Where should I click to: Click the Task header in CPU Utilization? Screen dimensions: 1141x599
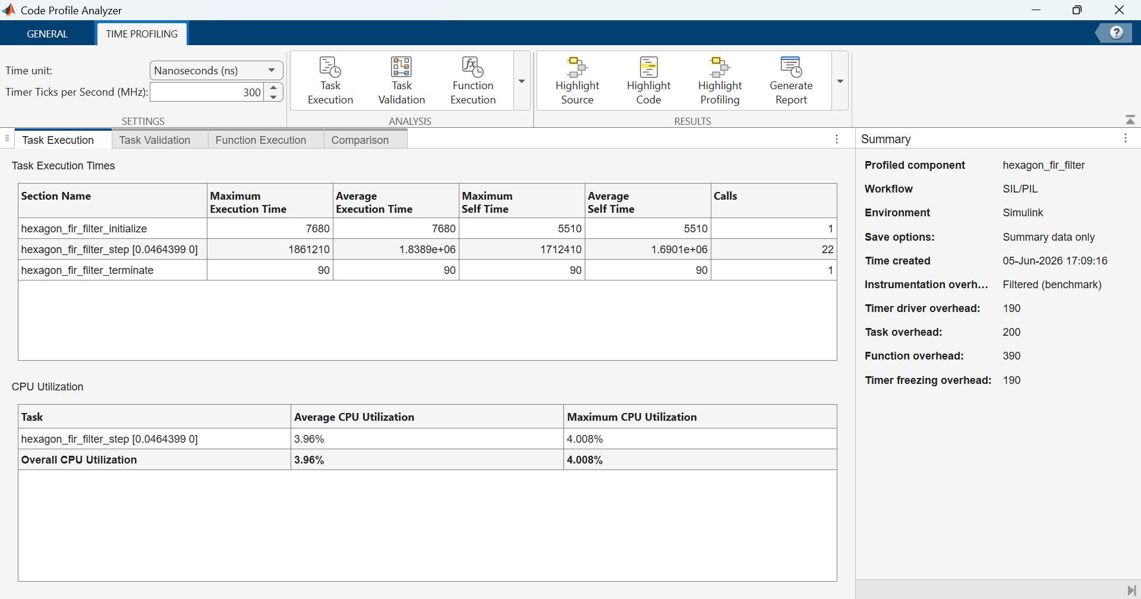pos(155,417)
